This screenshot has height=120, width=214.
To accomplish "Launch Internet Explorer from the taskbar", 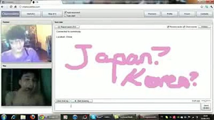I will [x=13, y=117].
